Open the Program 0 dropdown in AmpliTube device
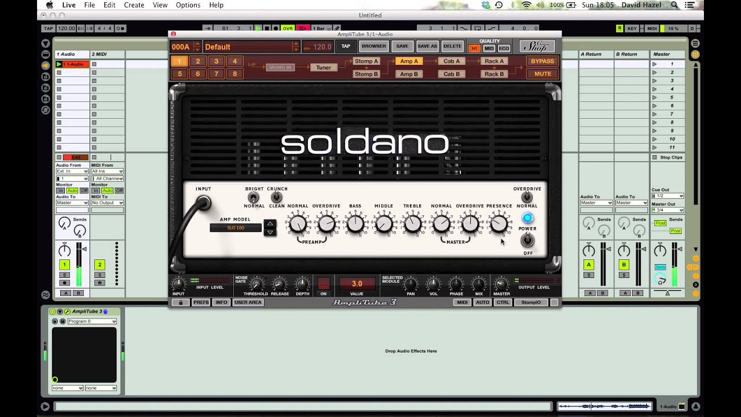Image resolution: width=741 pixels, height=417 pixels. click(x=92, y=321)
